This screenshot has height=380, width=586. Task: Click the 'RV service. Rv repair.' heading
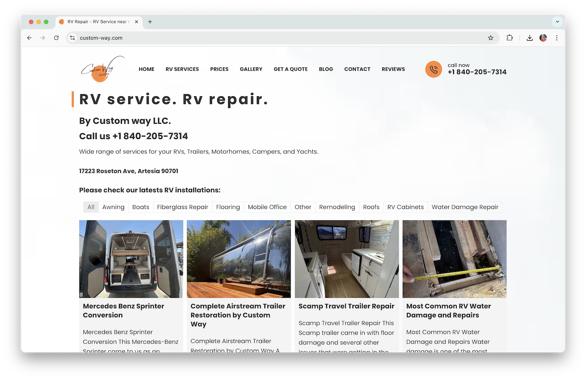pyautogui.click(x=173, y=99)
